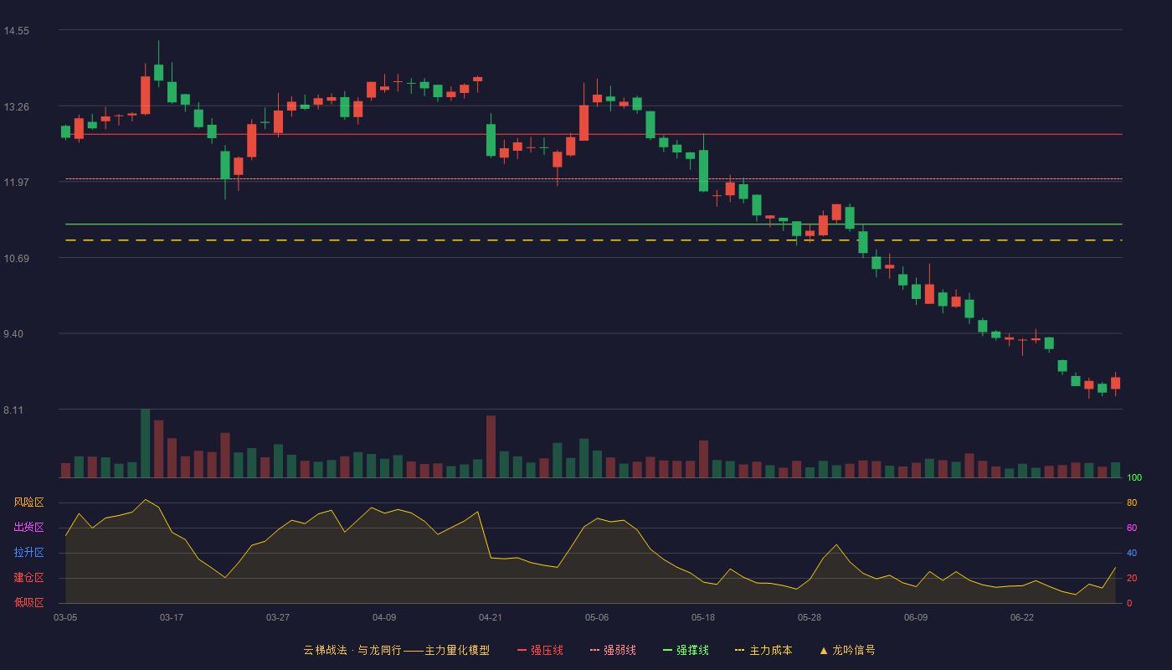Click the 04-09 date label
This screenshot has height=670, width=1172.
pos(384,617)
